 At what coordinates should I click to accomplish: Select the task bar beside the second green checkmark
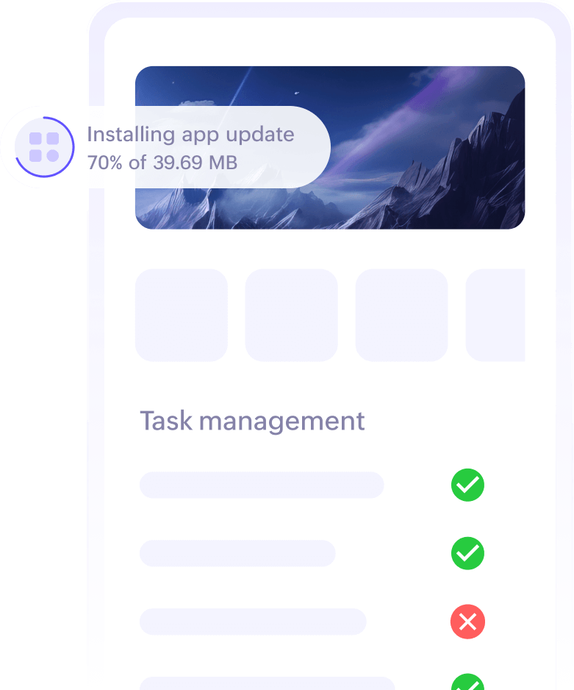pos(238,553)
